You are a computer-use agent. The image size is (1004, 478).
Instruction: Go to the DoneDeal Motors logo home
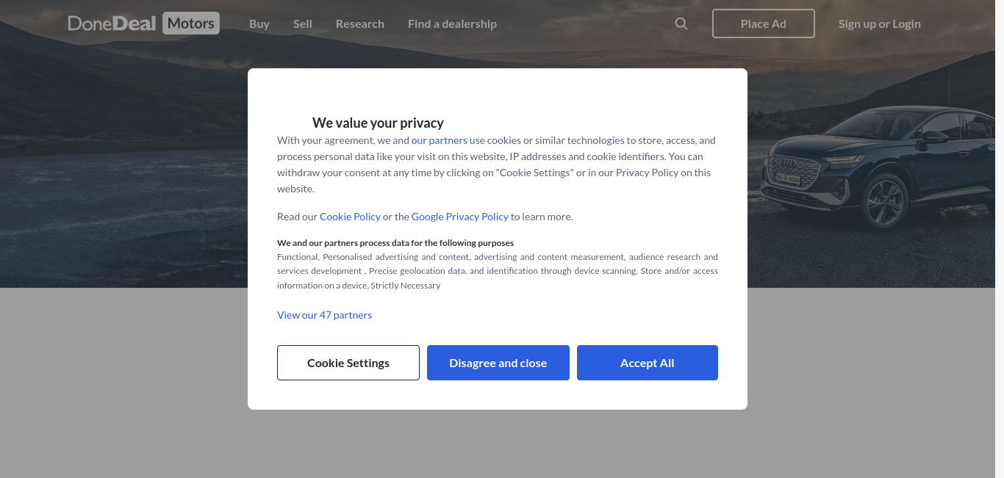tap(143, 23)
